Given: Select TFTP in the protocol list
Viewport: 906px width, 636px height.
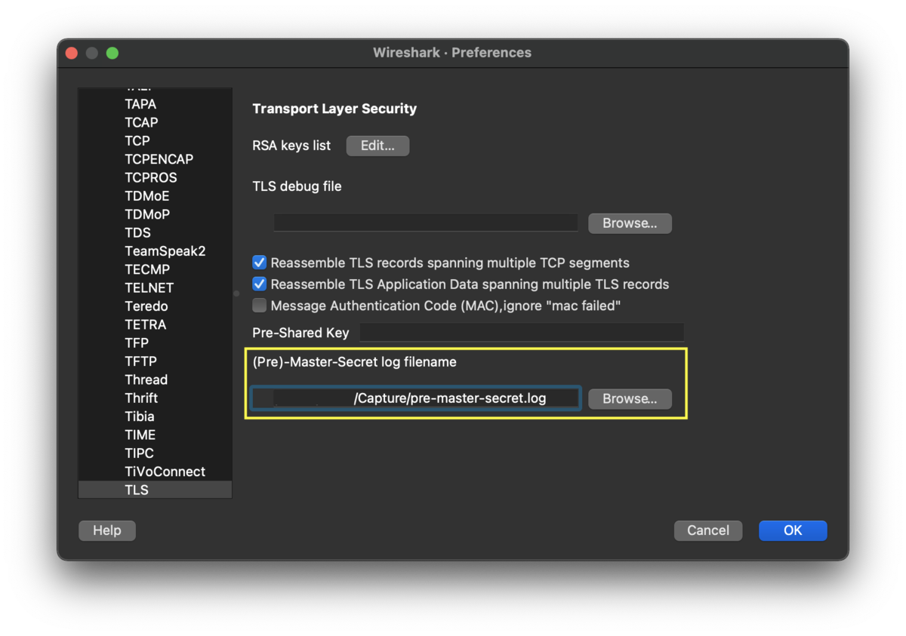Looking at the screenshot, I should (x=155, y=361).
